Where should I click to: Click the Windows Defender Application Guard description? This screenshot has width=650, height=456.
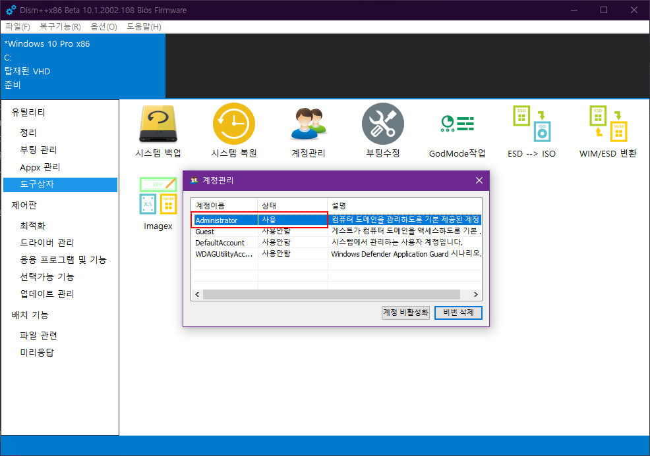coord(405,253)
